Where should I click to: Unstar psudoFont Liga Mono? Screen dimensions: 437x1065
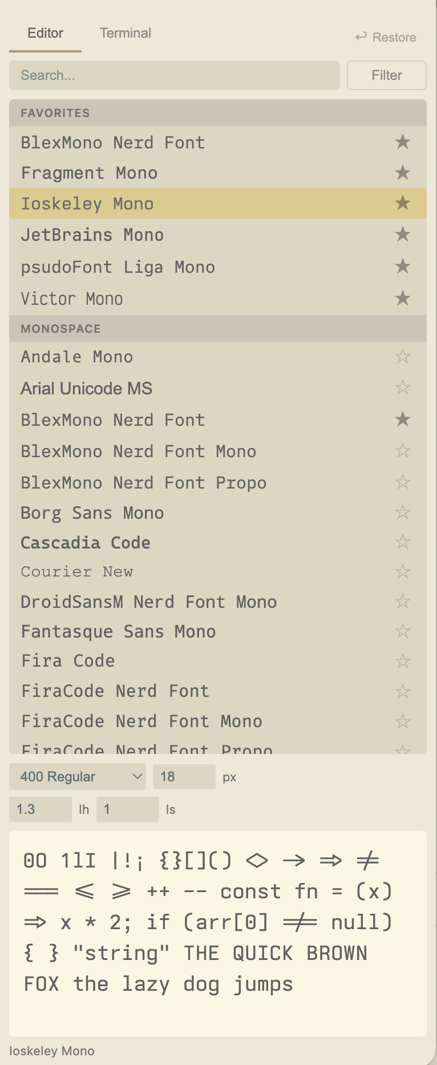point(402,266)
